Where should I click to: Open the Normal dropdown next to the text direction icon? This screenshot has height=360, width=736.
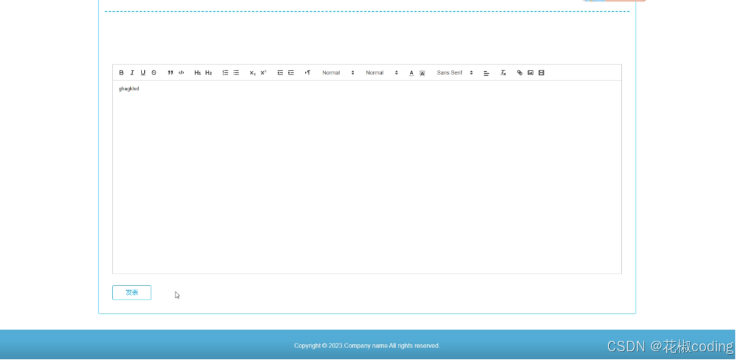[x=338, y=73]
